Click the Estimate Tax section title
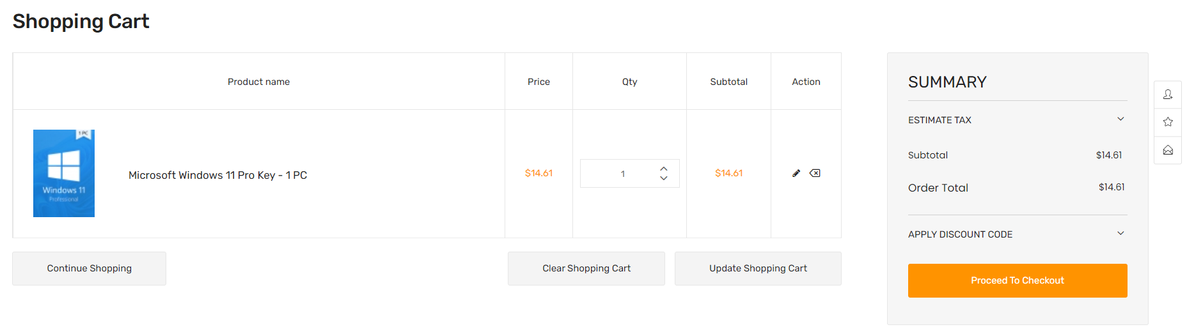Viewport: 1187px width, 327px height. point(939,120)
